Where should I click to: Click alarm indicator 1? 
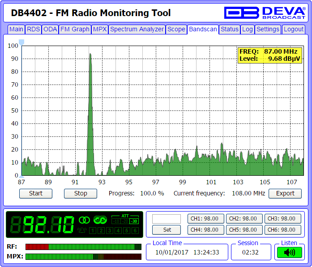coord(93,231)
